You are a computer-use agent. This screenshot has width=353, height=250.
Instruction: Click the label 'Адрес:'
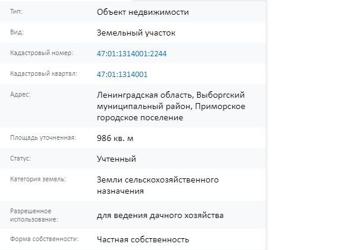pos(20,94)
